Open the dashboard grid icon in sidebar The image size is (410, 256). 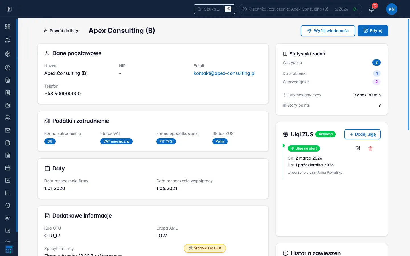click(8, 27)
